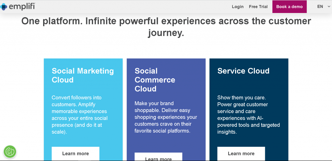This screenshot has height=161, width=332.
Task: Click the Emplifi logo icon
Action: 3,6
